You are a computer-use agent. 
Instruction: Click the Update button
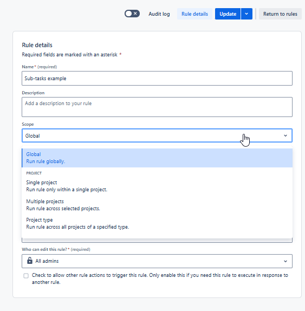[x=228, y=14]
